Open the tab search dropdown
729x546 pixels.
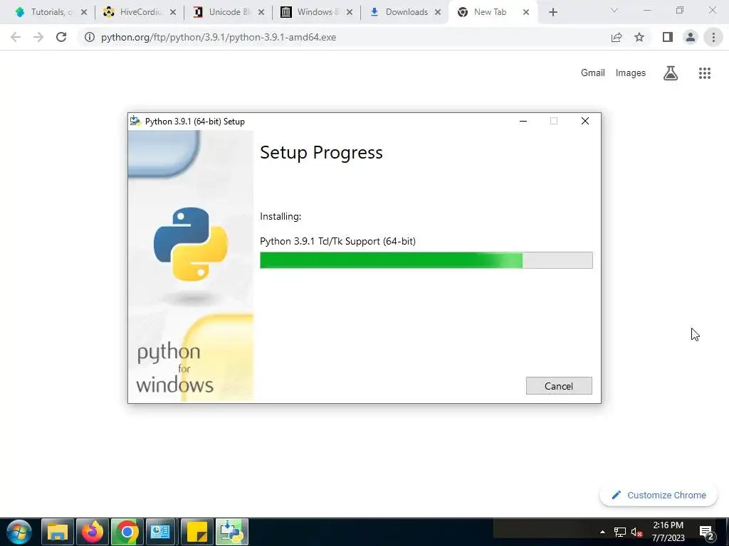614,10
